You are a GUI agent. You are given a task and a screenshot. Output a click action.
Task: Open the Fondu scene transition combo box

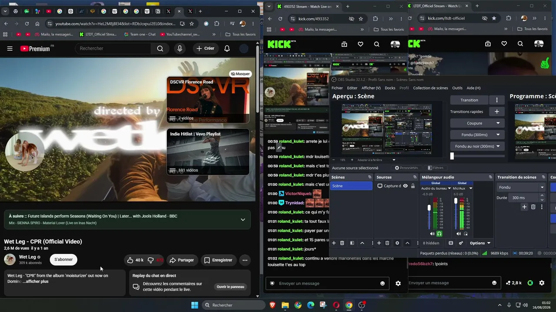pos(521,187)
